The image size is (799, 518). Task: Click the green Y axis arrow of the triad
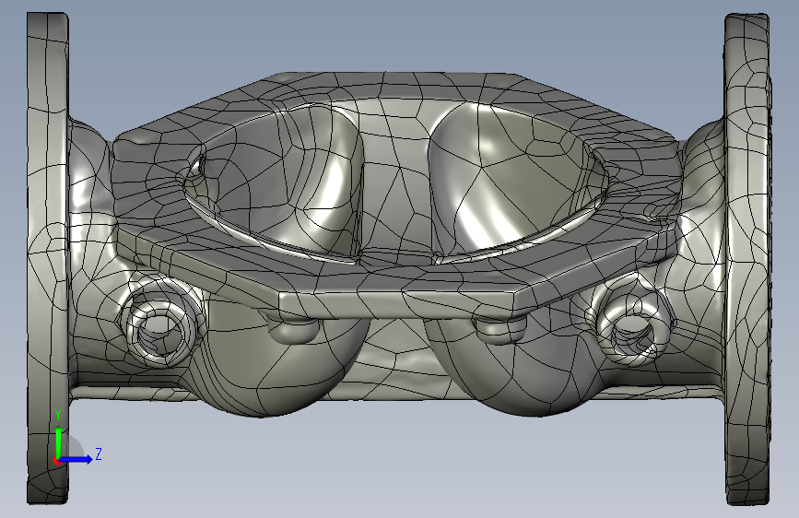coord(59,441)
